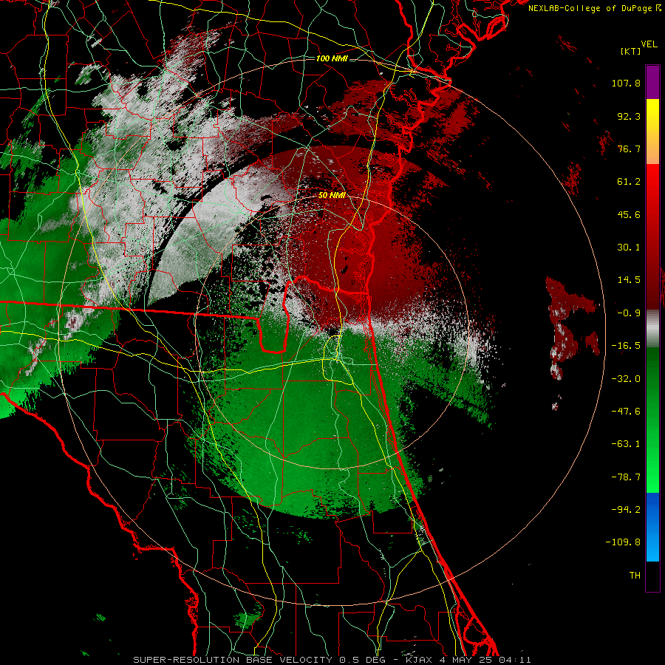The width and height of the screenshot is (665, 665).
Task: Click the NEXLAB-College of DuPage watermark text
Action: point(594,8)
